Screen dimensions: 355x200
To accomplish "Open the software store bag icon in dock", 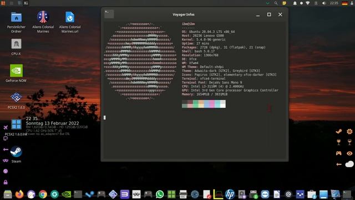I will pyautogui.click(x=312, y=194).
